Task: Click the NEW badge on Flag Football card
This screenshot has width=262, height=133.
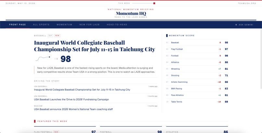Action: click(x=56, y=132)
